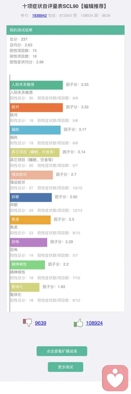Click the SCL90 page title
This screenshot has width=131, height=394.
[x=65, y=6]
